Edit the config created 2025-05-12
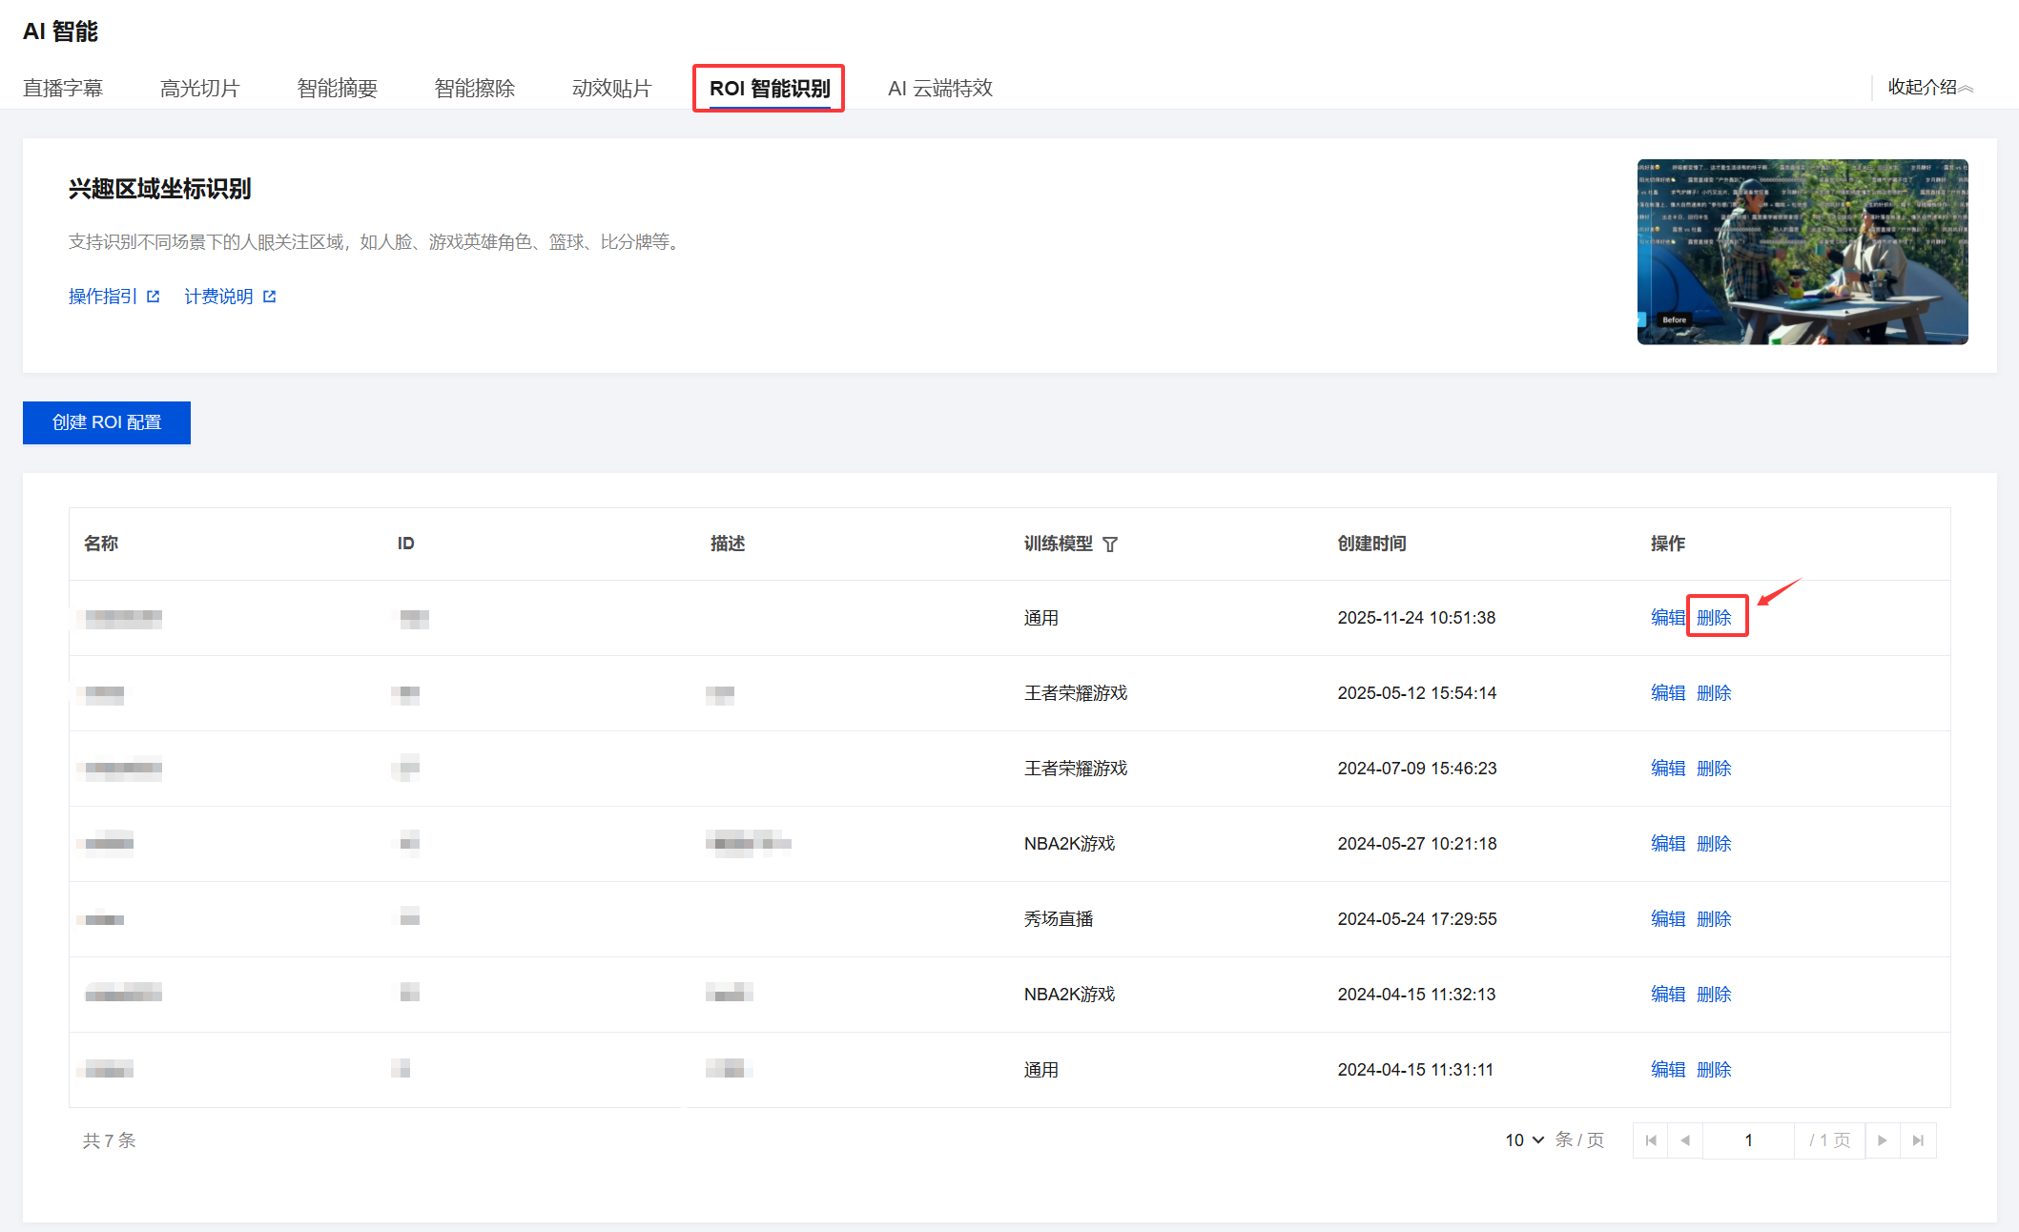 1667,693
